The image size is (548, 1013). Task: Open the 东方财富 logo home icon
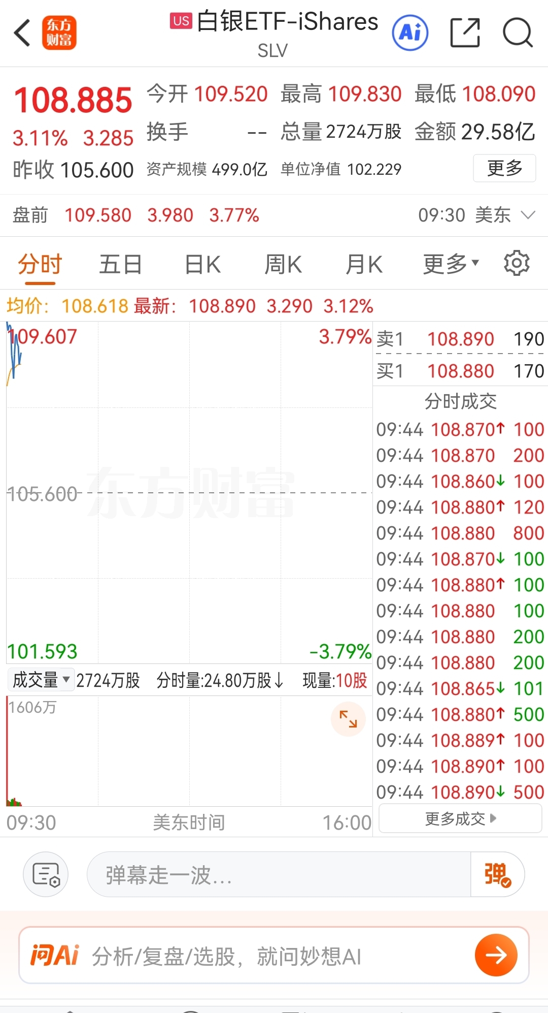click(x=59, y=33)
